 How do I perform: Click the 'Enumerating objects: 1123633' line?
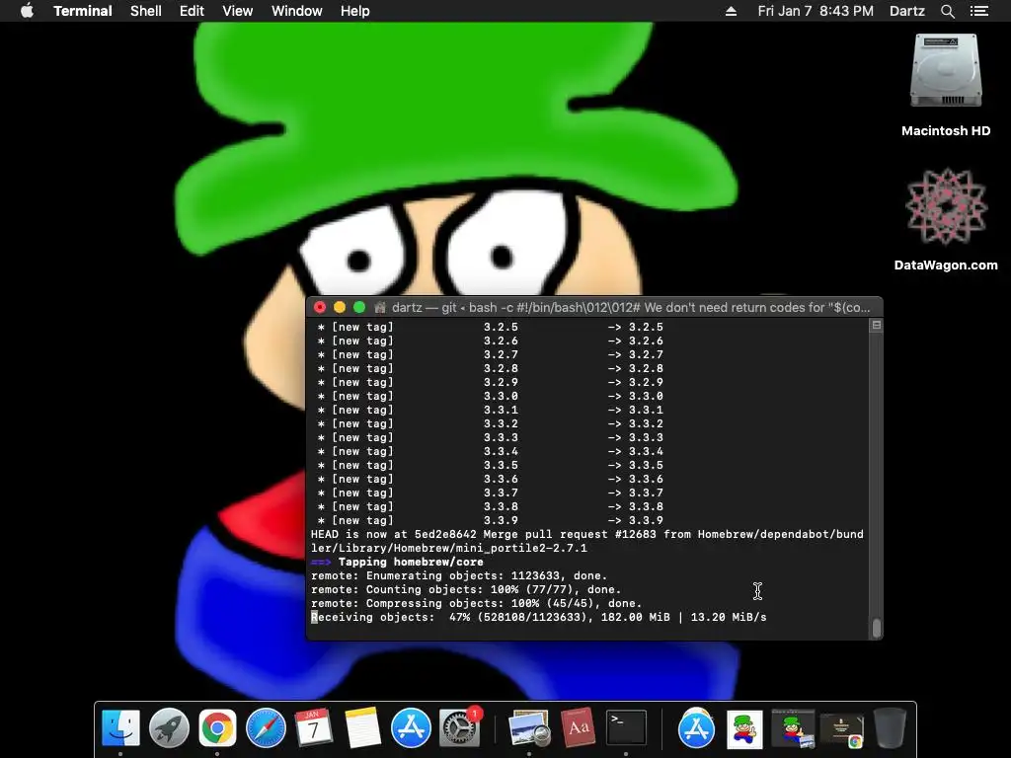pyautogui.click(x=459, y=575)
